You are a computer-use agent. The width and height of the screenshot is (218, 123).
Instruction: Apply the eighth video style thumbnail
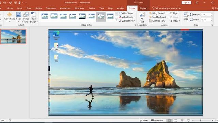pyautogui.click(x=110, y=16)
